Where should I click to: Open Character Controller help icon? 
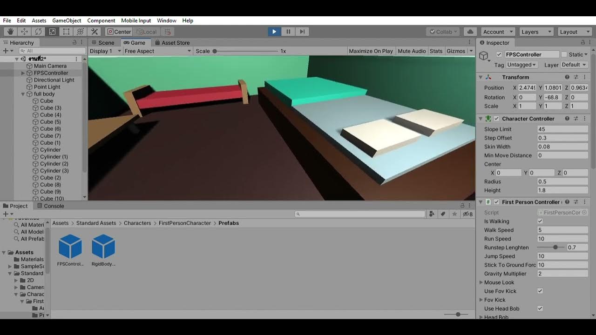point(567,119)
